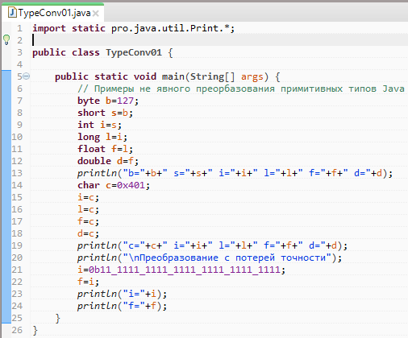Image resolution: width=408 pixels, height=338 pixels.
Task: Close the TypeConv01.java editor tab
Action: point(95,13)
